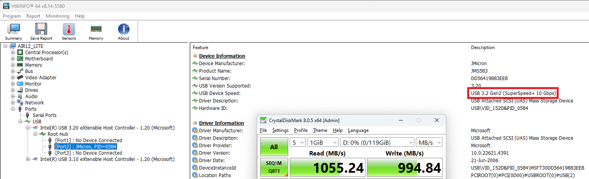Click the Description column header
Viewport: 589px width, 179px height.
pos(483,47)
